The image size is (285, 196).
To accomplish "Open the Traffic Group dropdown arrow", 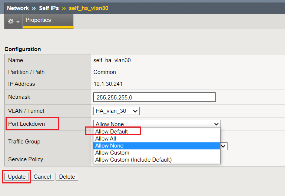I will tap(224, 146).
